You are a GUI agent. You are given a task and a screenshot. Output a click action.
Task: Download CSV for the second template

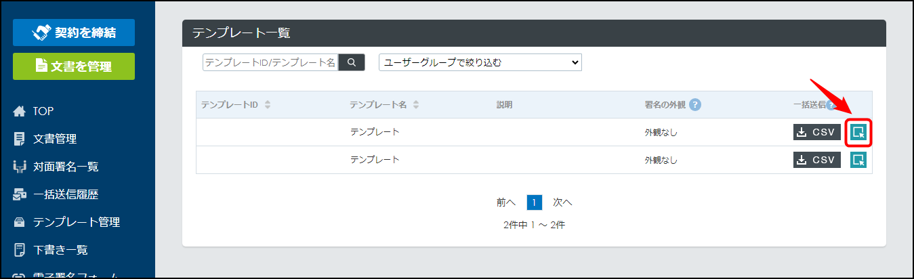817,160
